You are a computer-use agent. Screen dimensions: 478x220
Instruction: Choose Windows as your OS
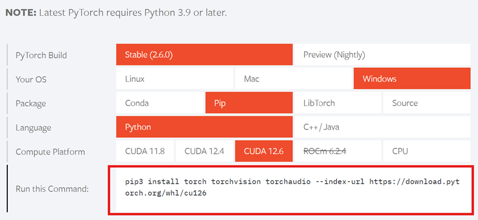[412, 78]
